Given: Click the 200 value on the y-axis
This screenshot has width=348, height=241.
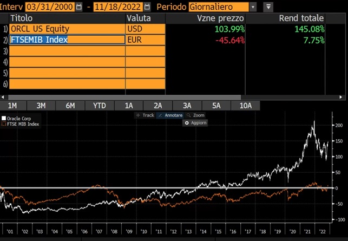Looking at the screenshot, I should (339, 125).
